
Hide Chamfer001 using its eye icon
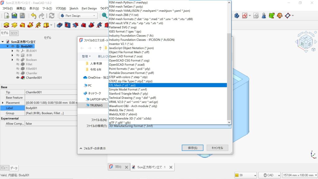point(18,78)
